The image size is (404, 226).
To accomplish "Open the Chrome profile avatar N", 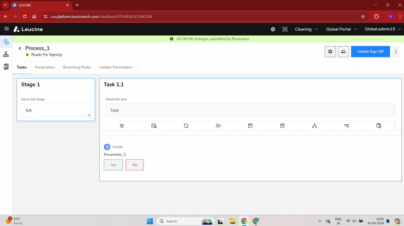I will 390,16.
